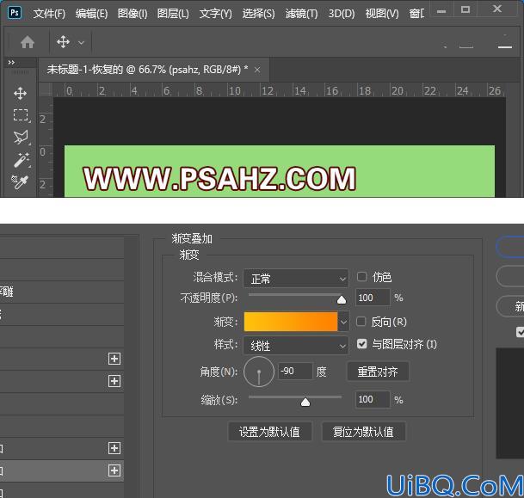Open the 样式 dropdown set to 线性
Screen dimensions: 524x498
click(x=296, y=346)
